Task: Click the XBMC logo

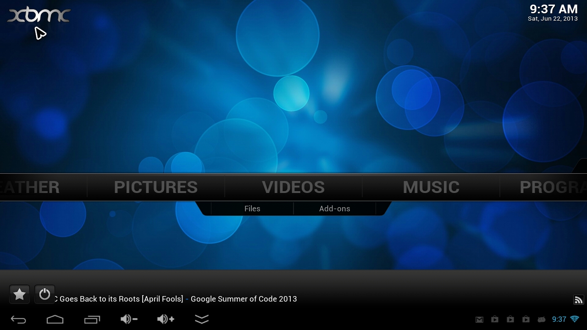Action: [x=39, y=15]
